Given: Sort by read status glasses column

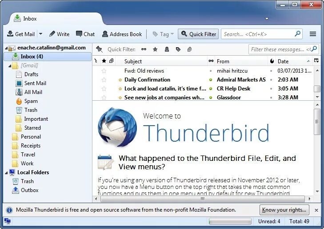Looking at the screenshot, I should click(x=211, y=61).
